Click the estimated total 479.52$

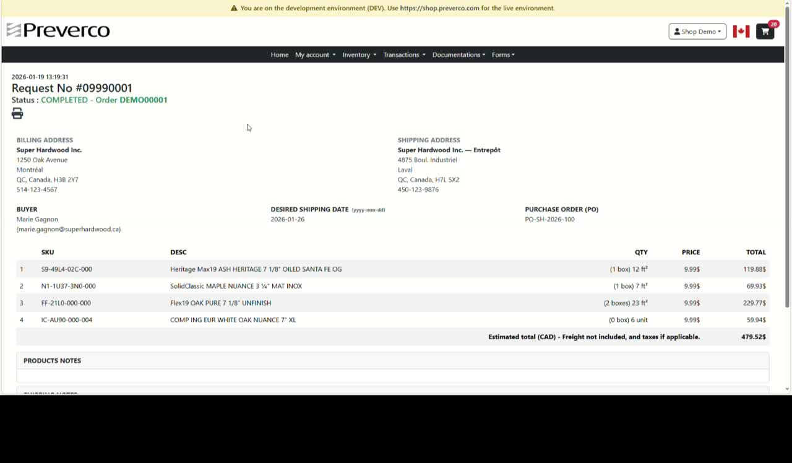coord(754,337)
